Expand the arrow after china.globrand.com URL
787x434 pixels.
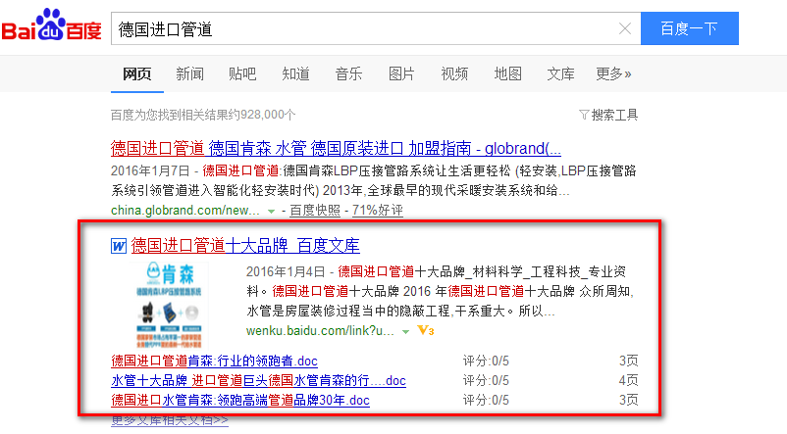(272, 211)
